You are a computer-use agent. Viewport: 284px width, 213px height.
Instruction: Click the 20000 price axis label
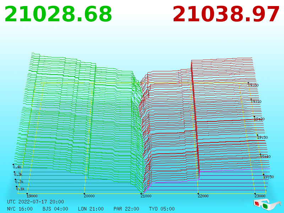click(x=89, y=196)
